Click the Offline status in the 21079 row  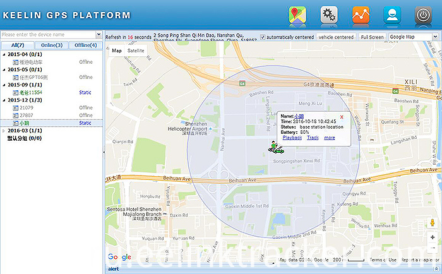click(86, 108)
